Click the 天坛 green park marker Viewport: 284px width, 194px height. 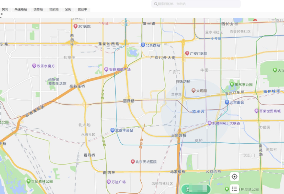point(275,70)
